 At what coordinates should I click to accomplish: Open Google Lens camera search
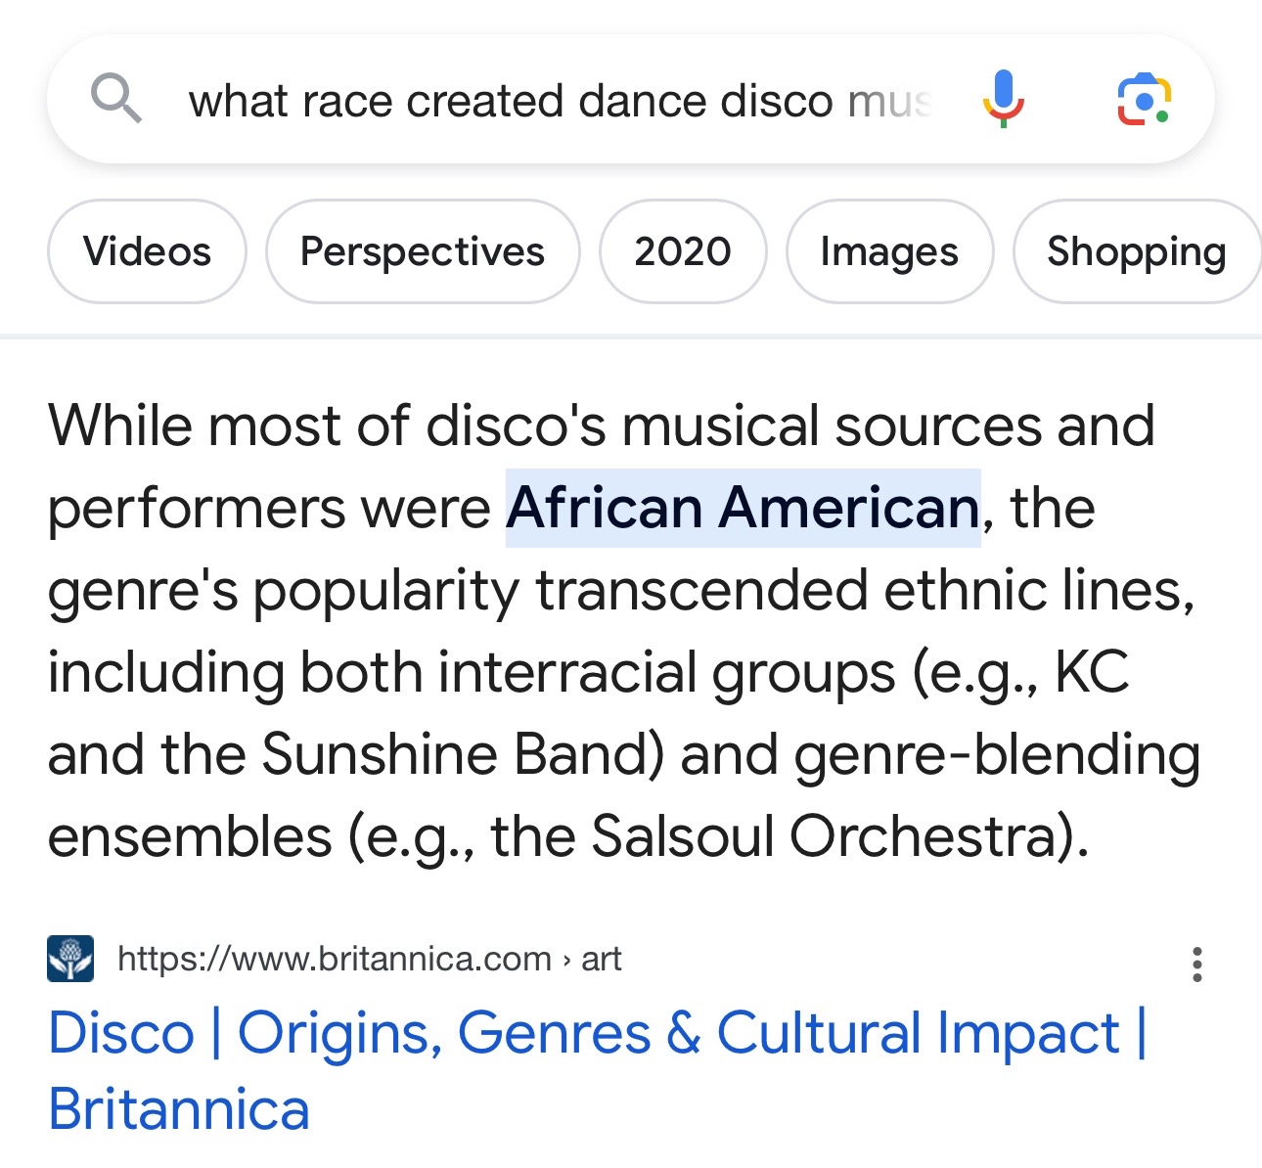(1144, 100)
